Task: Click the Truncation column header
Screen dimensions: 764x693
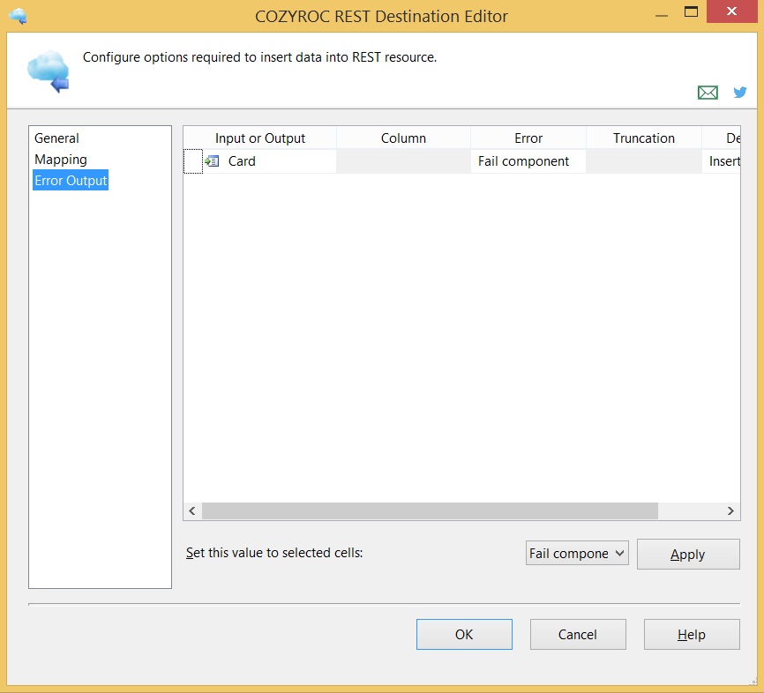Action: (644, 138)
